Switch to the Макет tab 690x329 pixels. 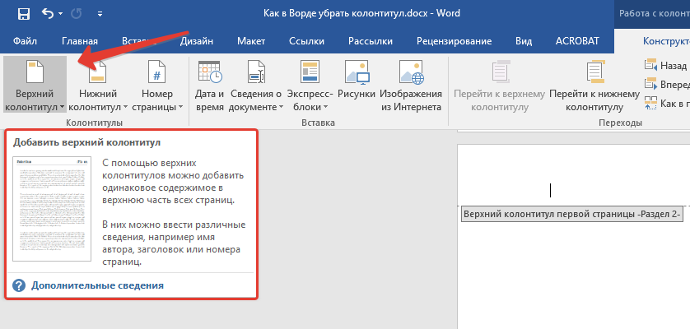point(250,41)
